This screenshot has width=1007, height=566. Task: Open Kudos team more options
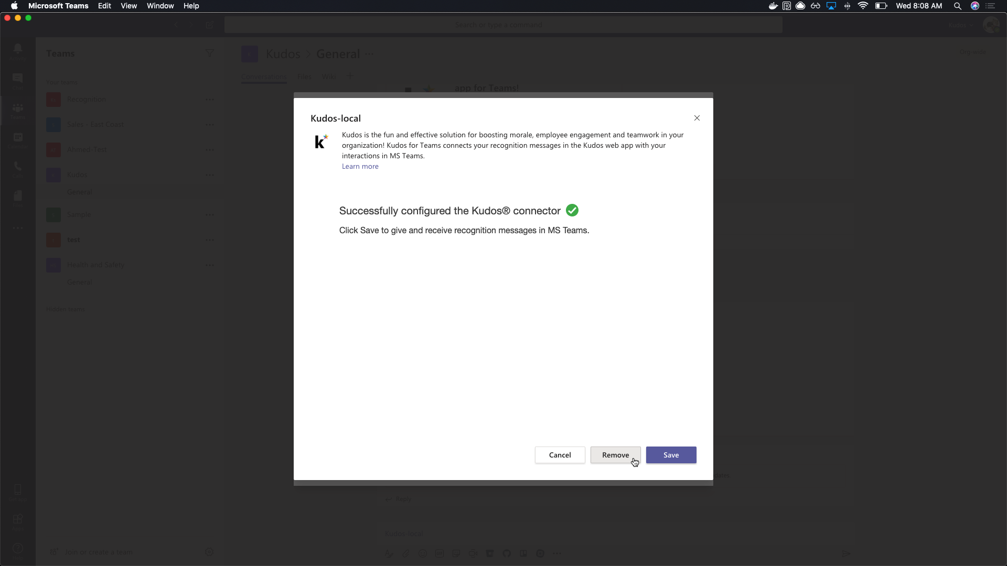click(210, 175)
